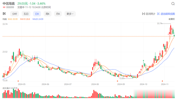Click the 33.74 high price annotation

pyautogui.click(x=159, y=23)
